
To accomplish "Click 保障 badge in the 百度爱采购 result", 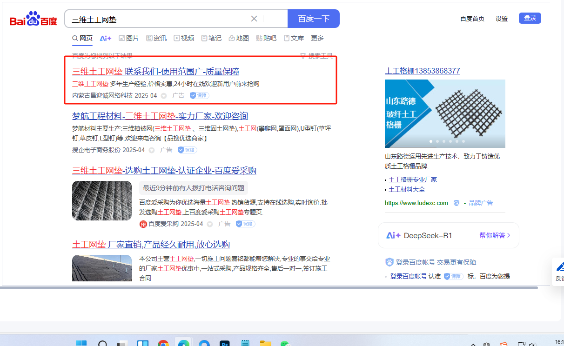I will pos(245,224).
